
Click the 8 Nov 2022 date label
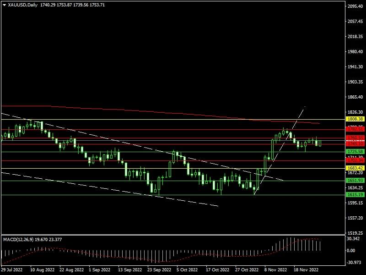tap(275, 269)
